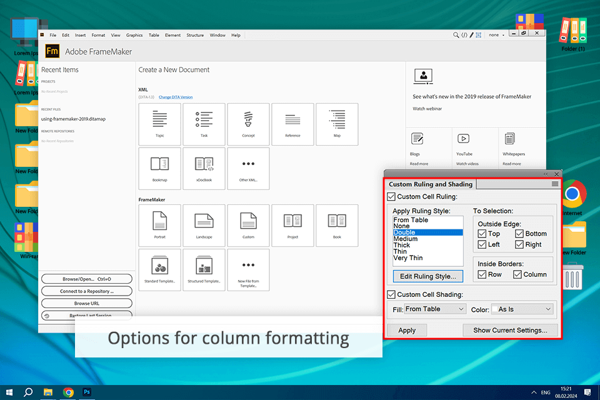This screenshot has height=400, width=600.
Task: Toggle the Right outside edge checkbox
Action: pos(519,244)
